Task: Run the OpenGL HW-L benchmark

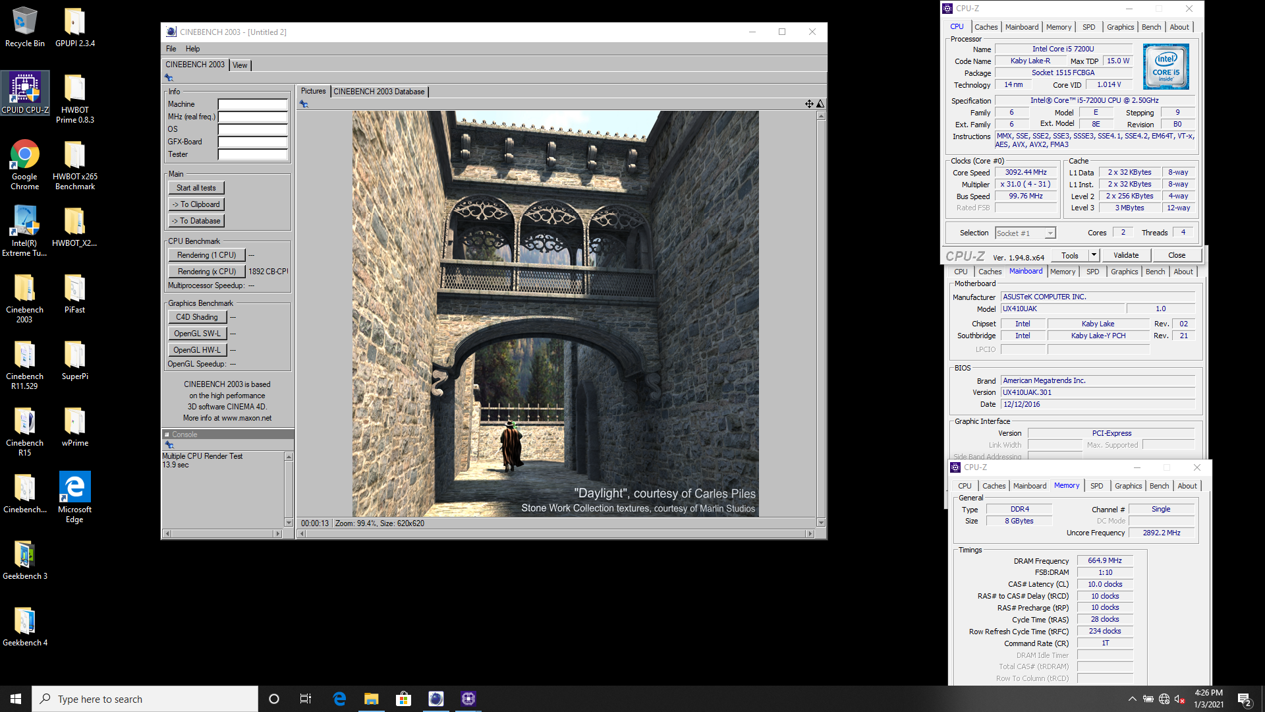Action: click(196, 350)
